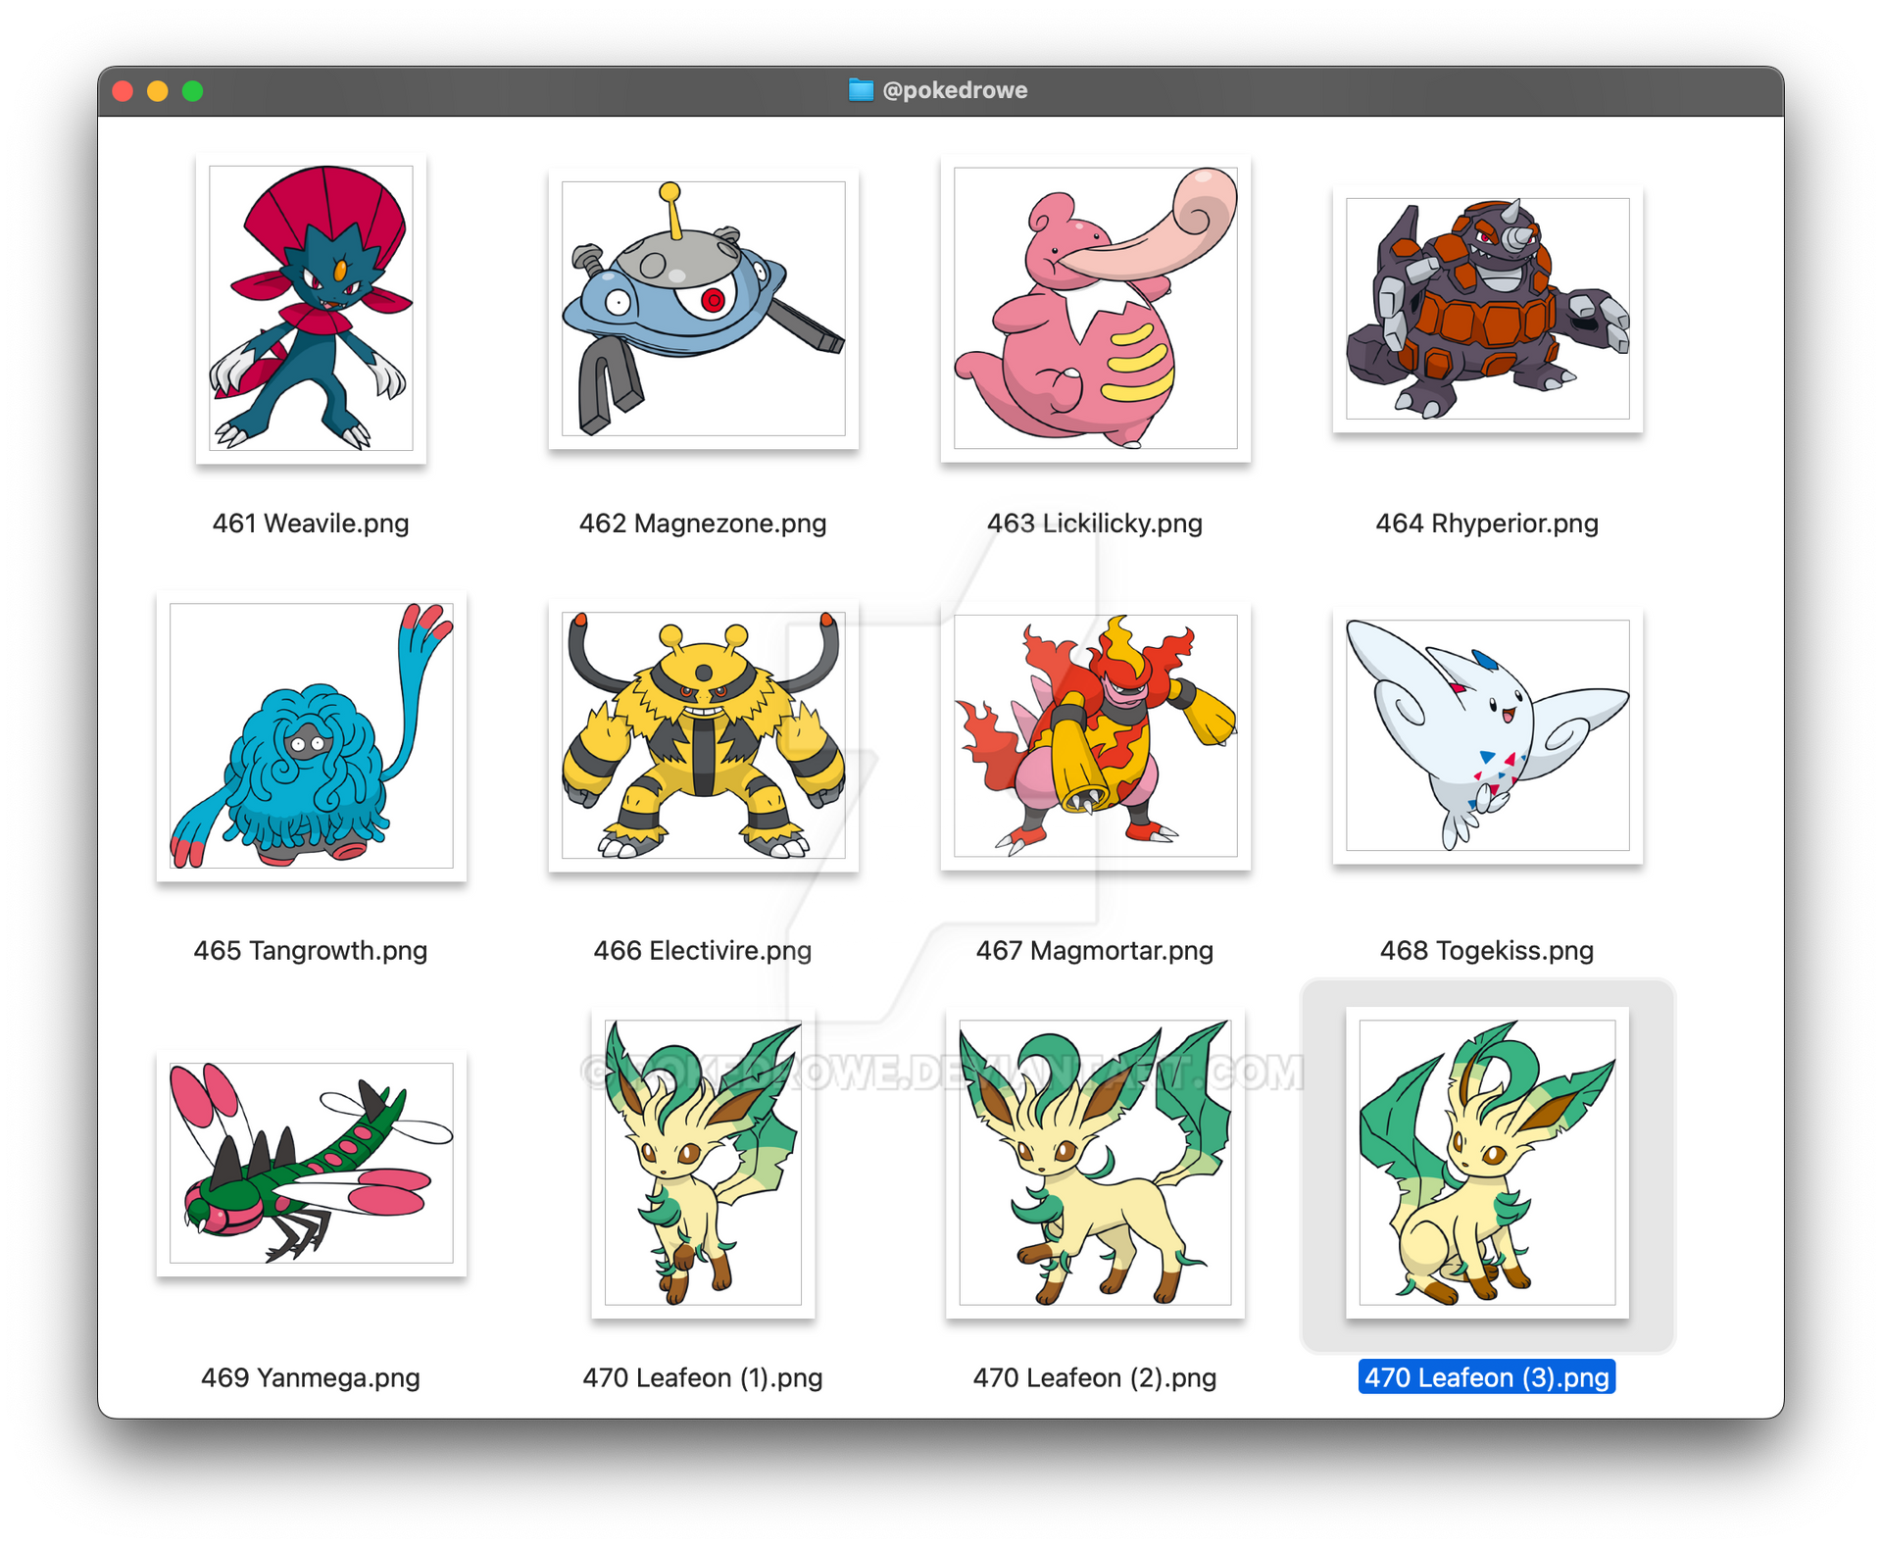Click the file name 467 Magmortar.png
The image size is (1882, 1547).
(x=1095, y=950)
